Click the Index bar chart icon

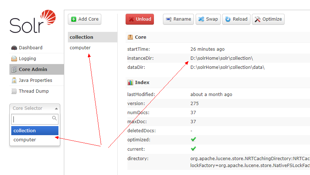[130, 83]
